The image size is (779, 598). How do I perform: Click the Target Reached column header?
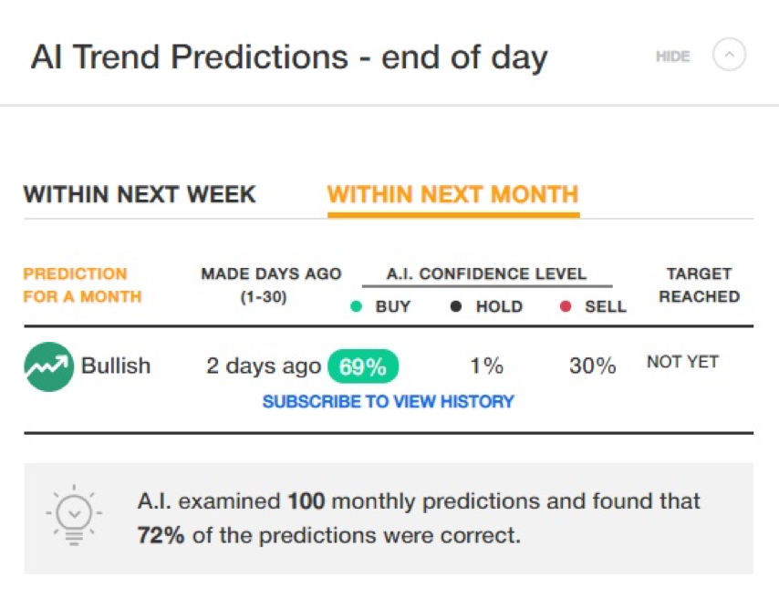coord(699,285)
